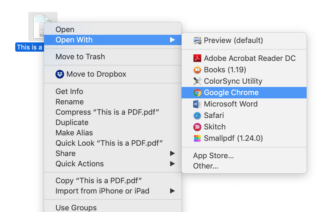Open with Preview (default)
The width and height of the screenshot is (318, 212).
click(244, 40)
